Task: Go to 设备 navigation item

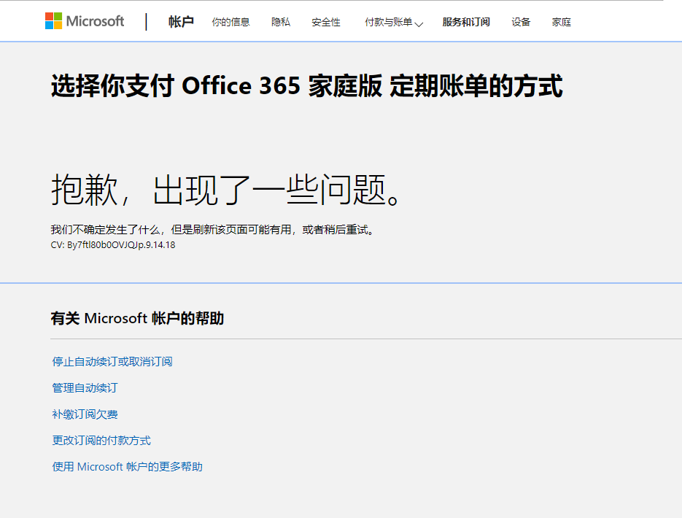Action: pyautogui.click(x=521, y=22)
